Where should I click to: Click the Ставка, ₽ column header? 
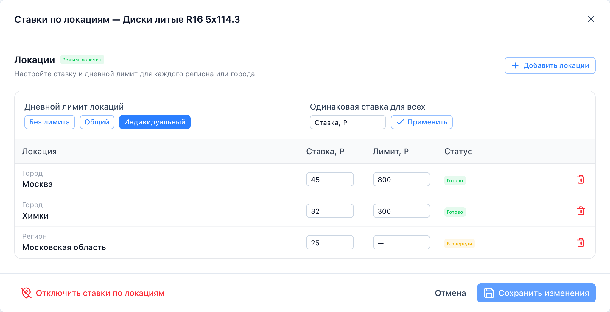[325, 152]
